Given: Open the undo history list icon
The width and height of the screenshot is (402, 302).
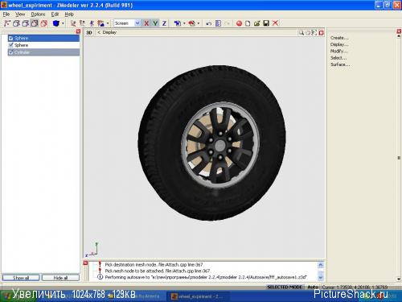Looking at the screenshot, I should click(x=218, y=23).
